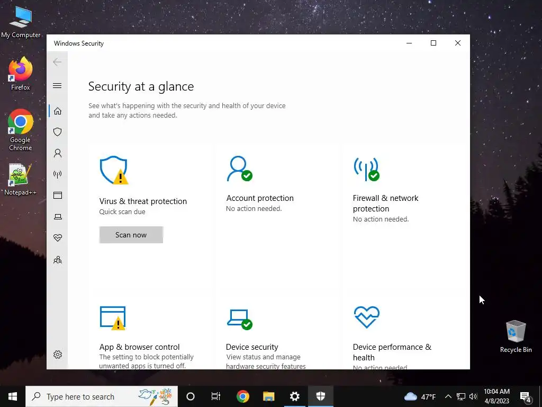Open the hamburger navigation menu
542x407 pixels.
(x=57, y=85)
